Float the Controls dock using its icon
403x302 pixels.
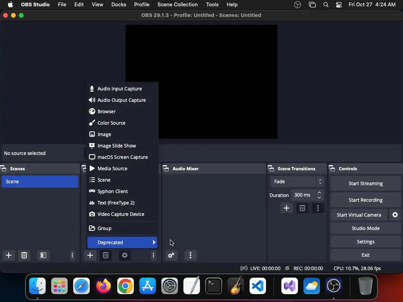point(332,168)
